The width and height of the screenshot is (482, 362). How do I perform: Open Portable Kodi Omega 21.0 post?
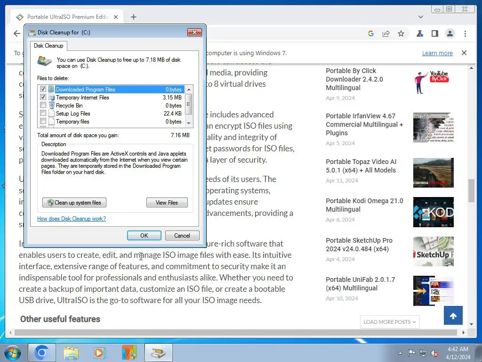coord(364,205)
